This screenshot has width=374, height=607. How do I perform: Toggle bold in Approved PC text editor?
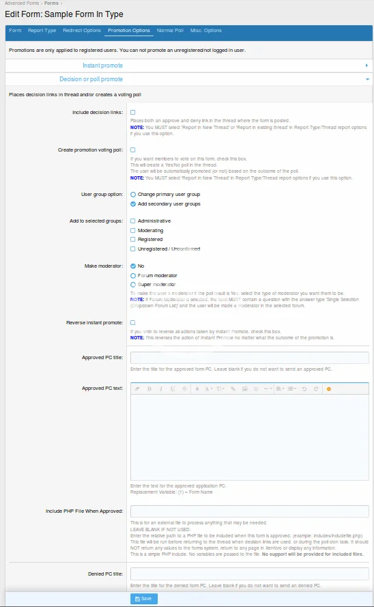[x=149, y=389]
